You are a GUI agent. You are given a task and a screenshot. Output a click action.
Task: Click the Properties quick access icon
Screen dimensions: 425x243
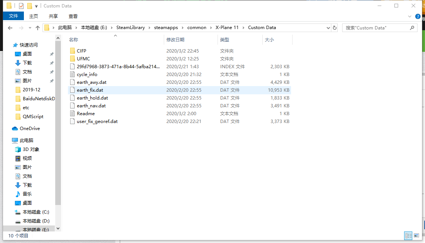[21, 6]
